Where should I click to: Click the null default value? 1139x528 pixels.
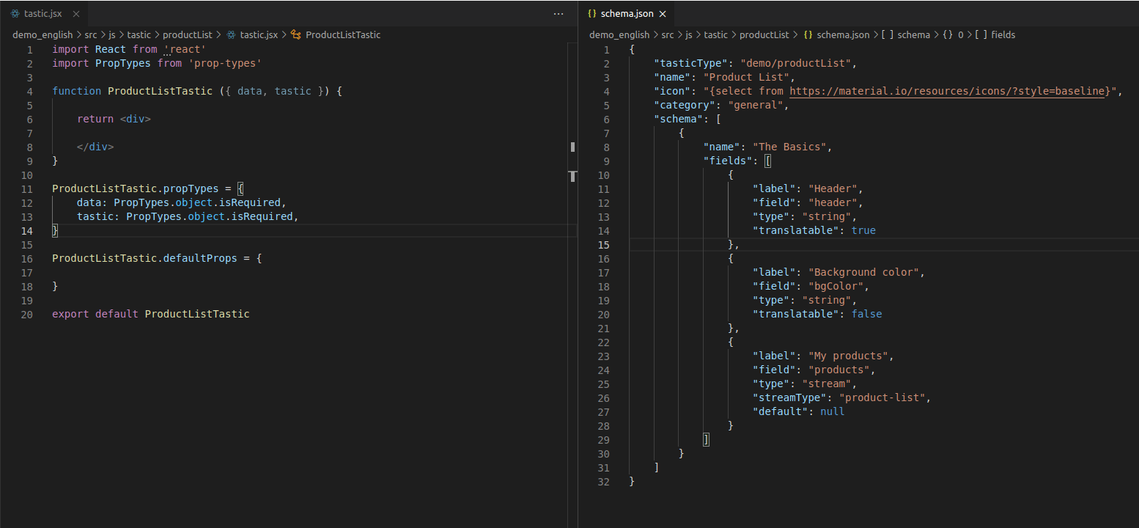pos(833,411)
